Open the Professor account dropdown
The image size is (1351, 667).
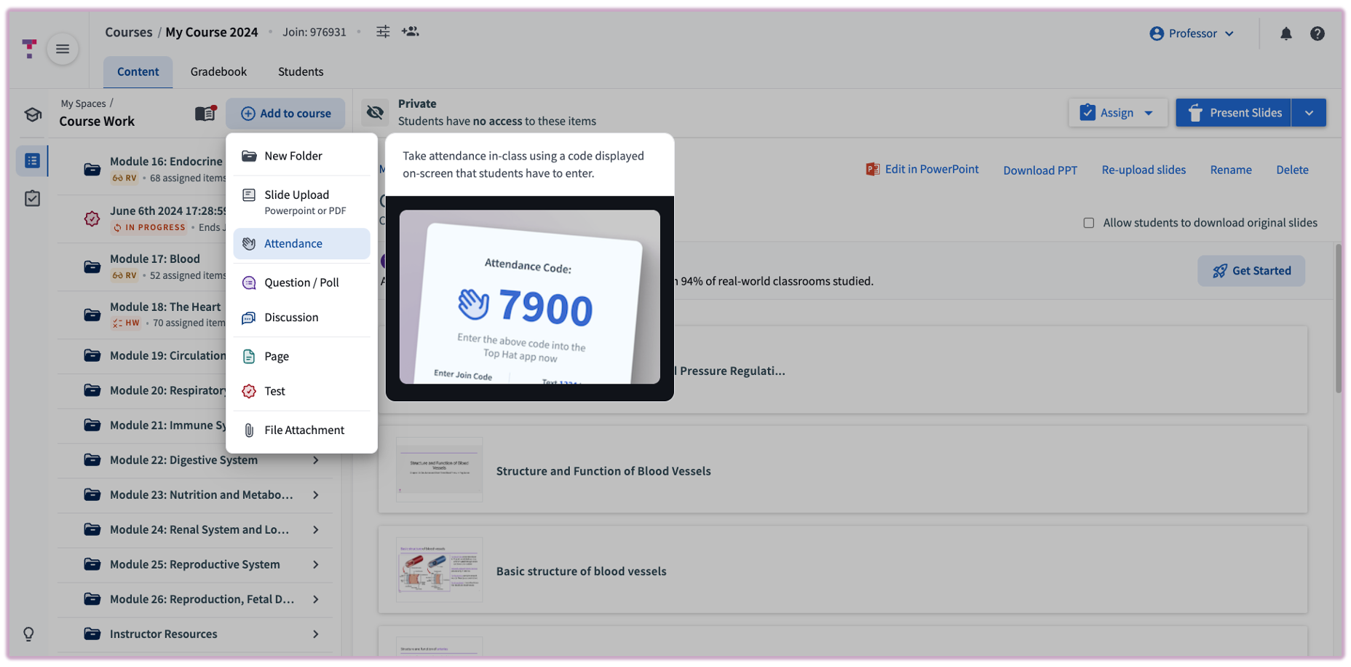[x=1192, y=33]
